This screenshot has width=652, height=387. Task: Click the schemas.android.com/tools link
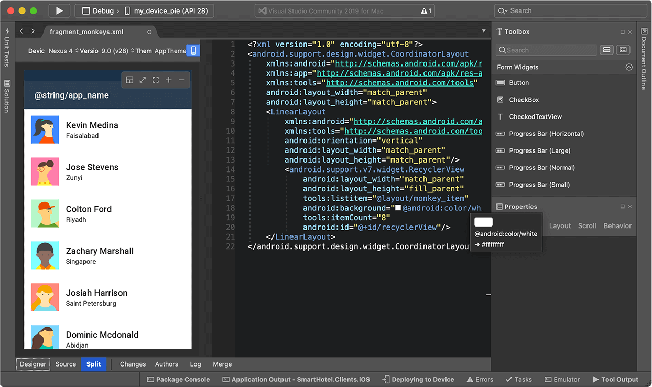click(401, 83)
